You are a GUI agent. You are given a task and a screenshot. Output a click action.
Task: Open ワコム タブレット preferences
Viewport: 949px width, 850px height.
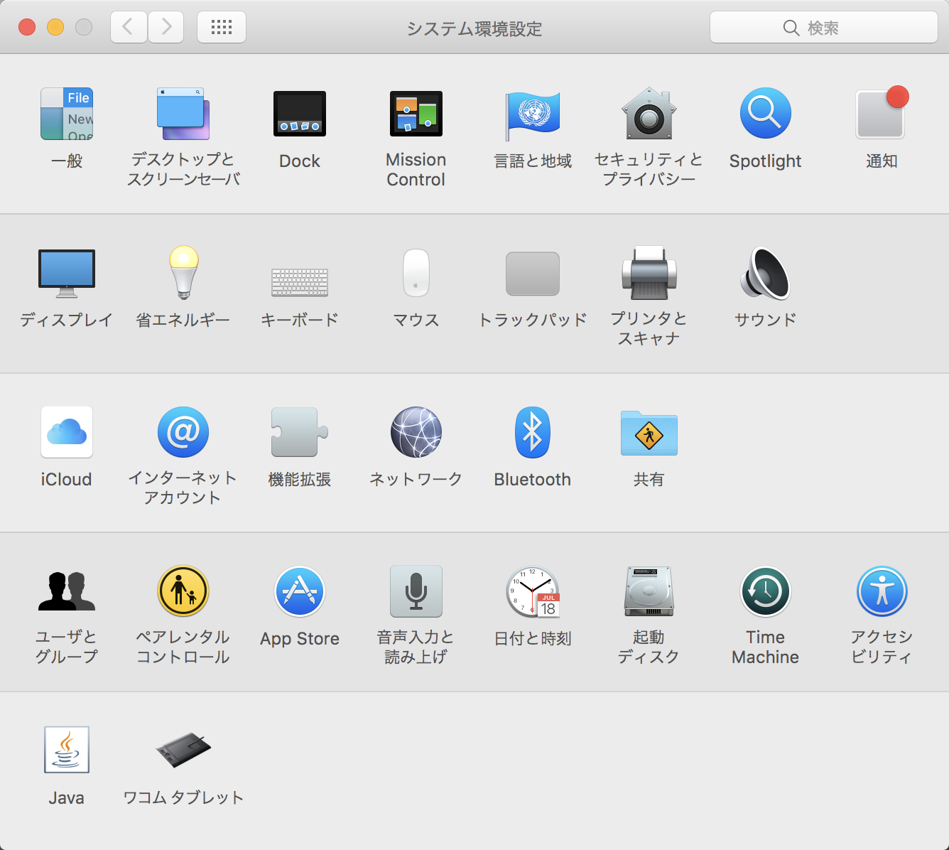tap(183, 750)
